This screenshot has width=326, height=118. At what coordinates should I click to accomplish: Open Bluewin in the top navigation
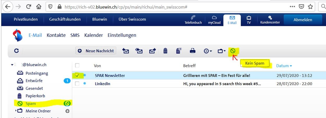tap(100, 20)
